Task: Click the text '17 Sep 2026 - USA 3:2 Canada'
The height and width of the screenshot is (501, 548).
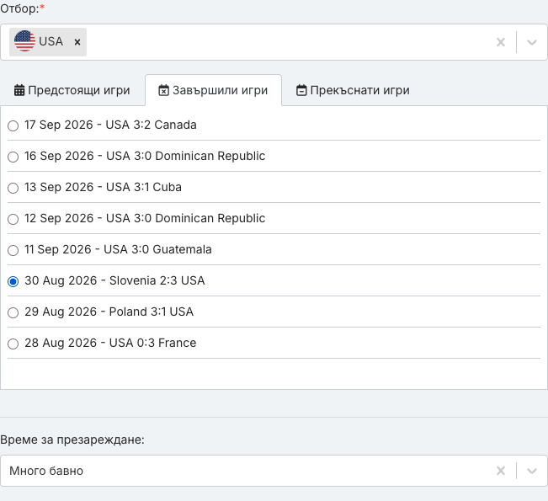Action: click(110, 125)
